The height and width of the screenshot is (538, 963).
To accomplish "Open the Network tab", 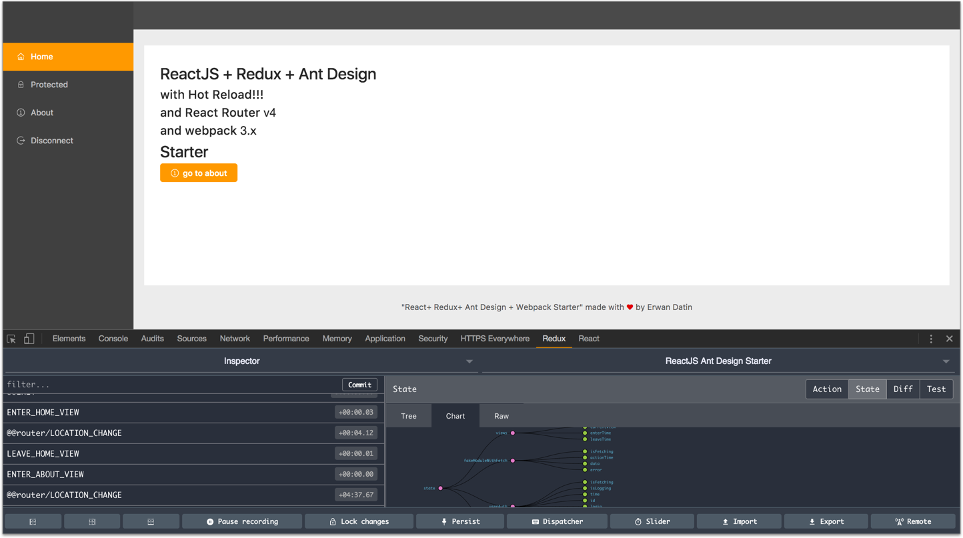I will (235, 339).
